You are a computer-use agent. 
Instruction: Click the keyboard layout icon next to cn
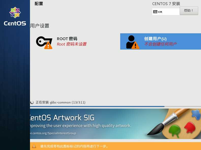coord(155,12)
